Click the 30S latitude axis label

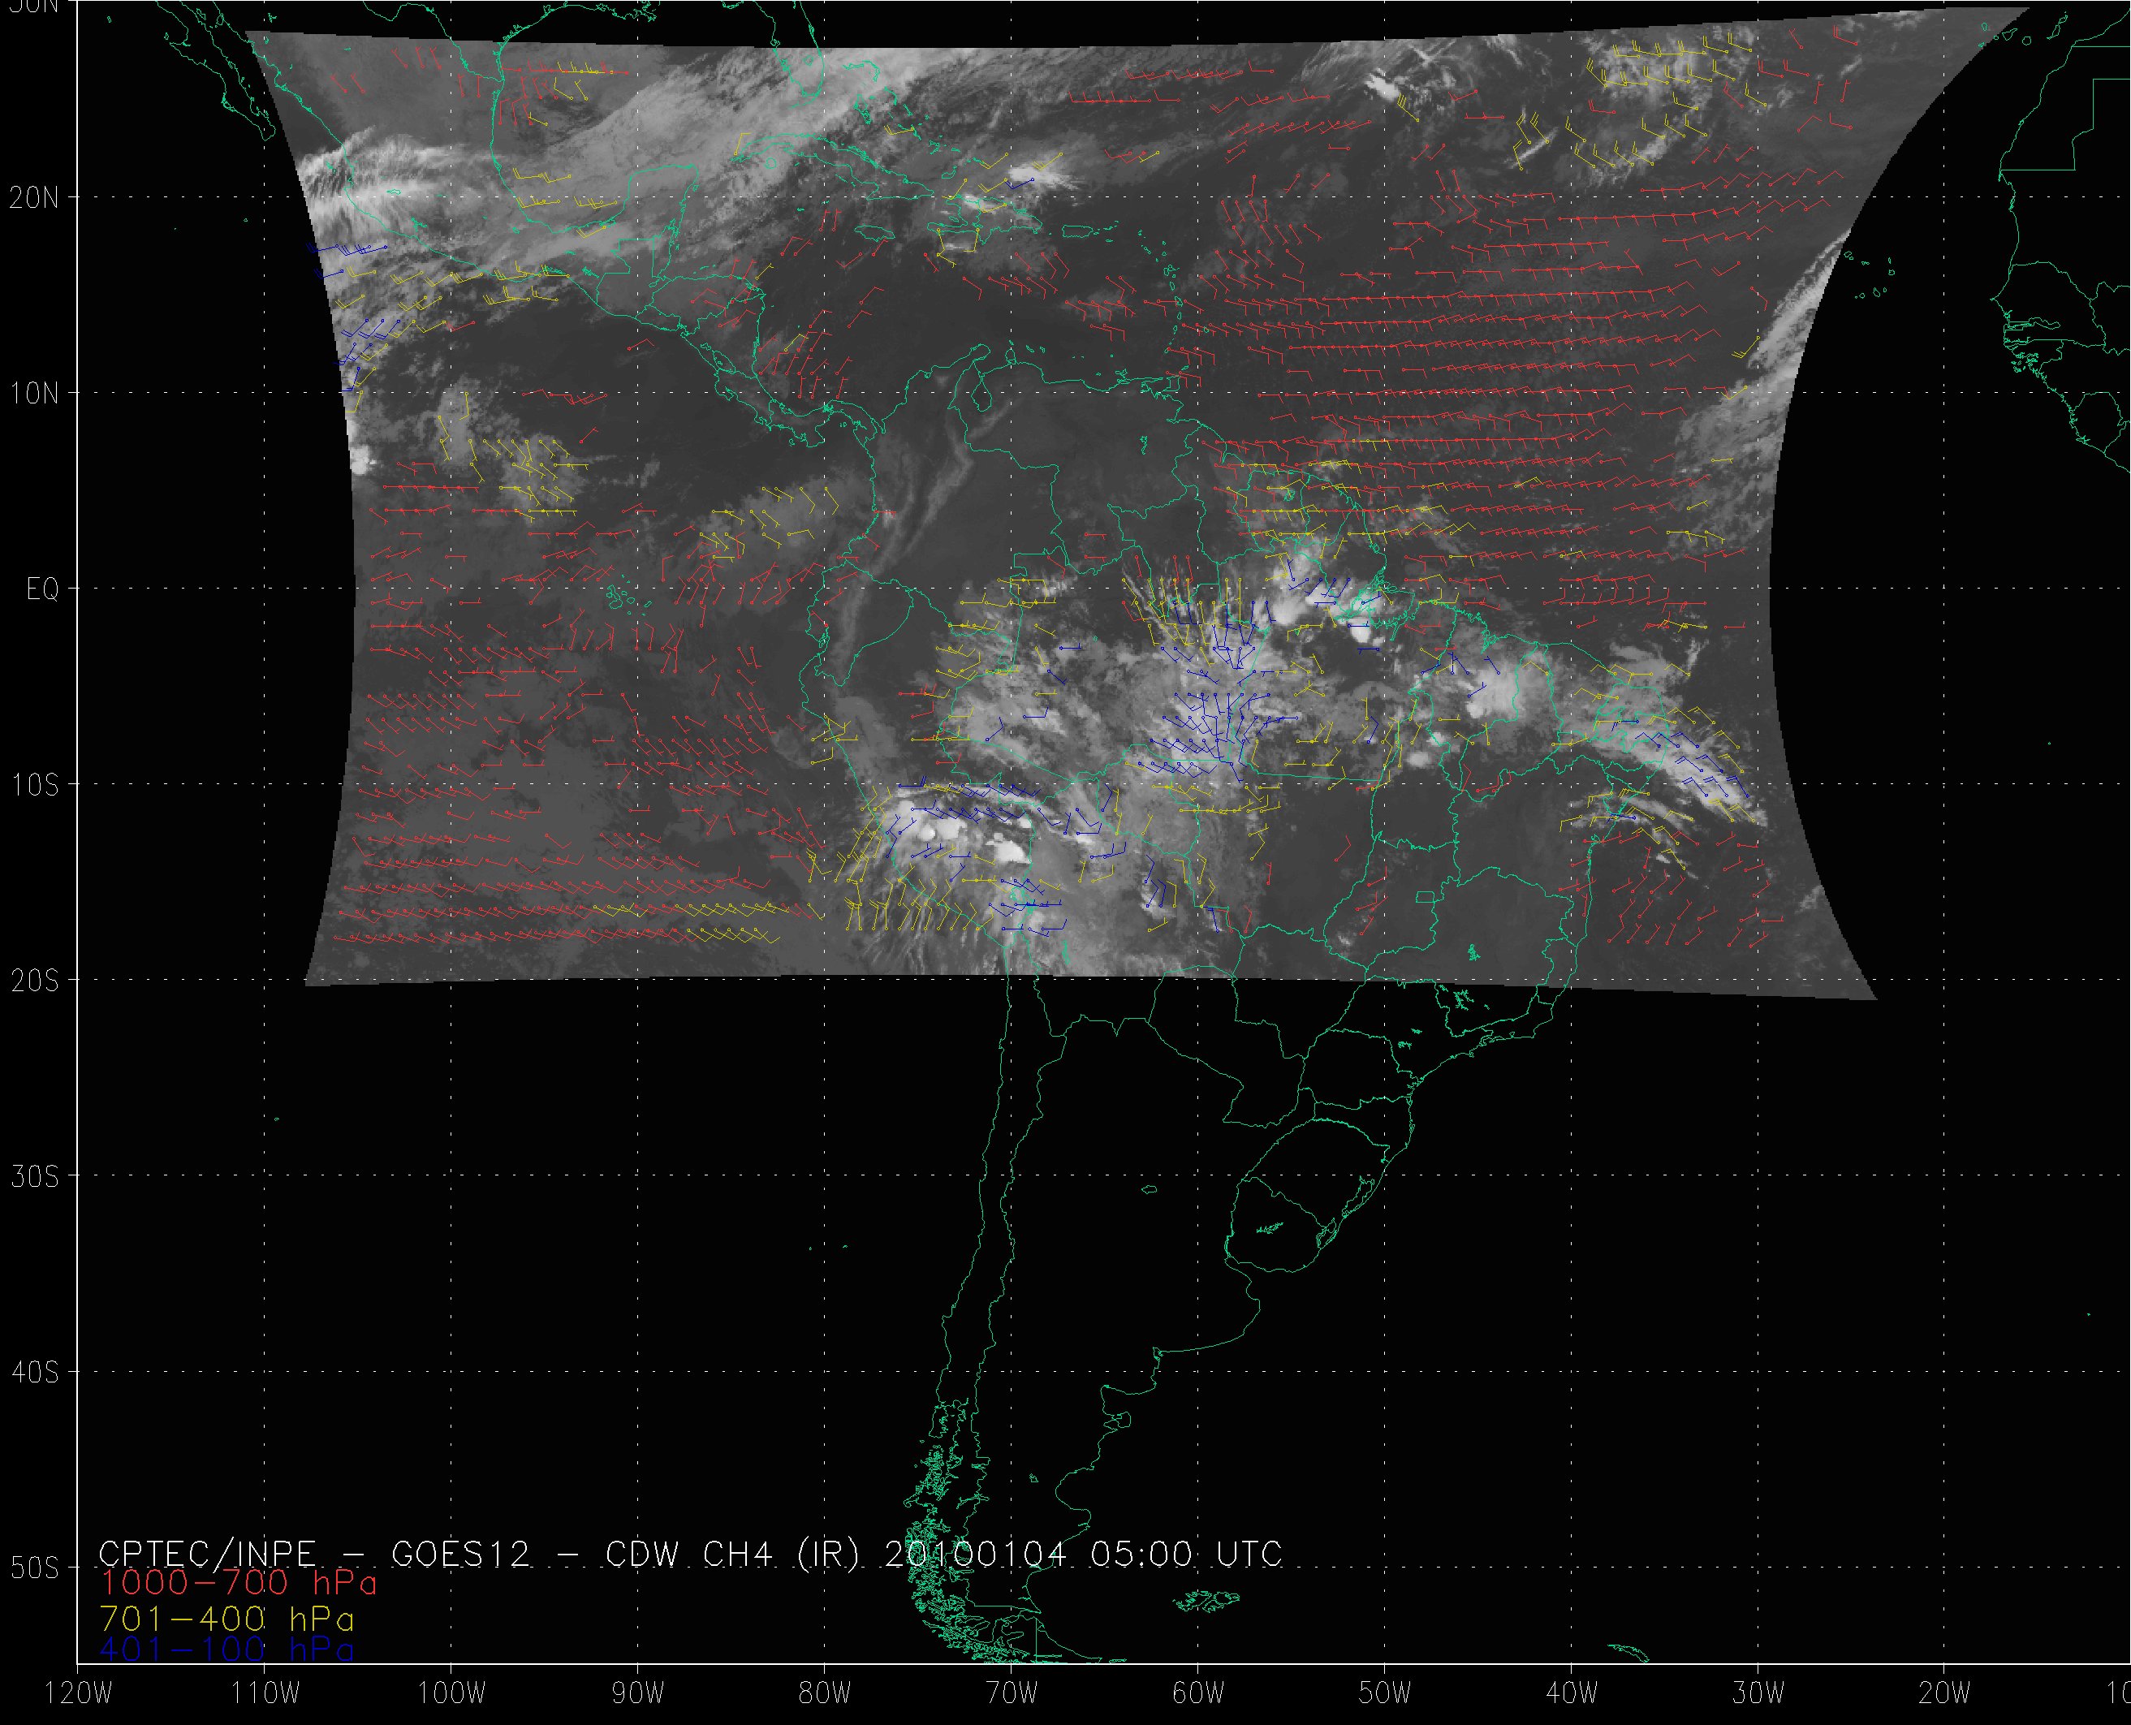coord(34,1176)
